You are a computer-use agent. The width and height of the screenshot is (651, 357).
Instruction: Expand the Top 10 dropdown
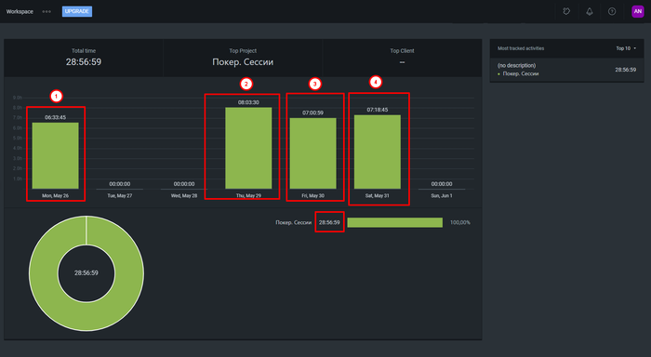[626, 48]
